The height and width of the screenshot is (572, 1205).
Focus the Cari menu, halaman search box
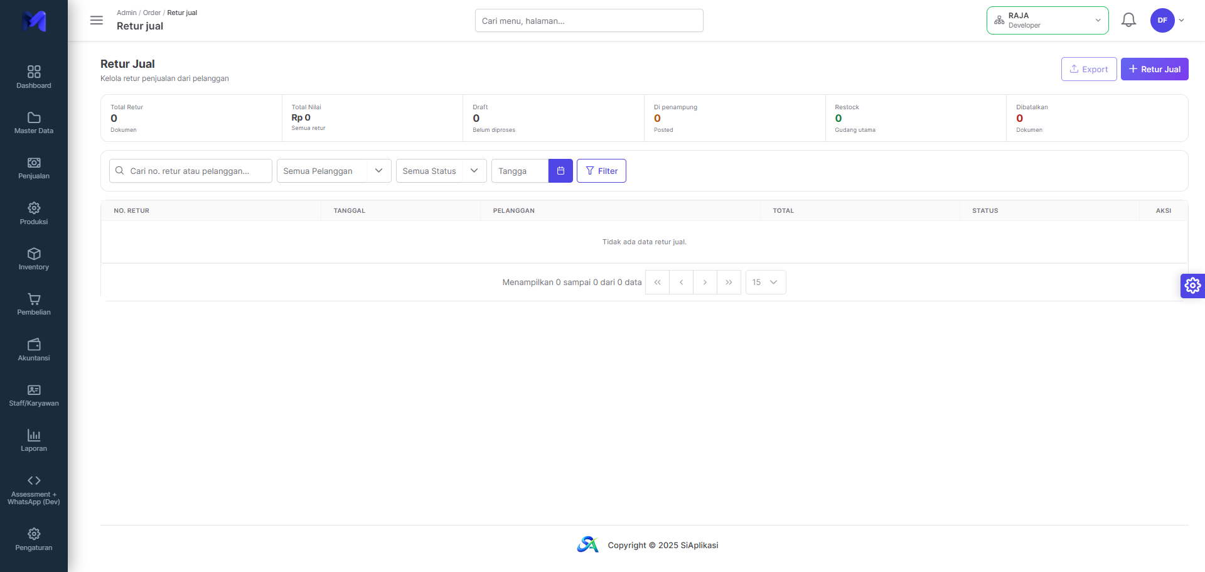click(589, 21)
